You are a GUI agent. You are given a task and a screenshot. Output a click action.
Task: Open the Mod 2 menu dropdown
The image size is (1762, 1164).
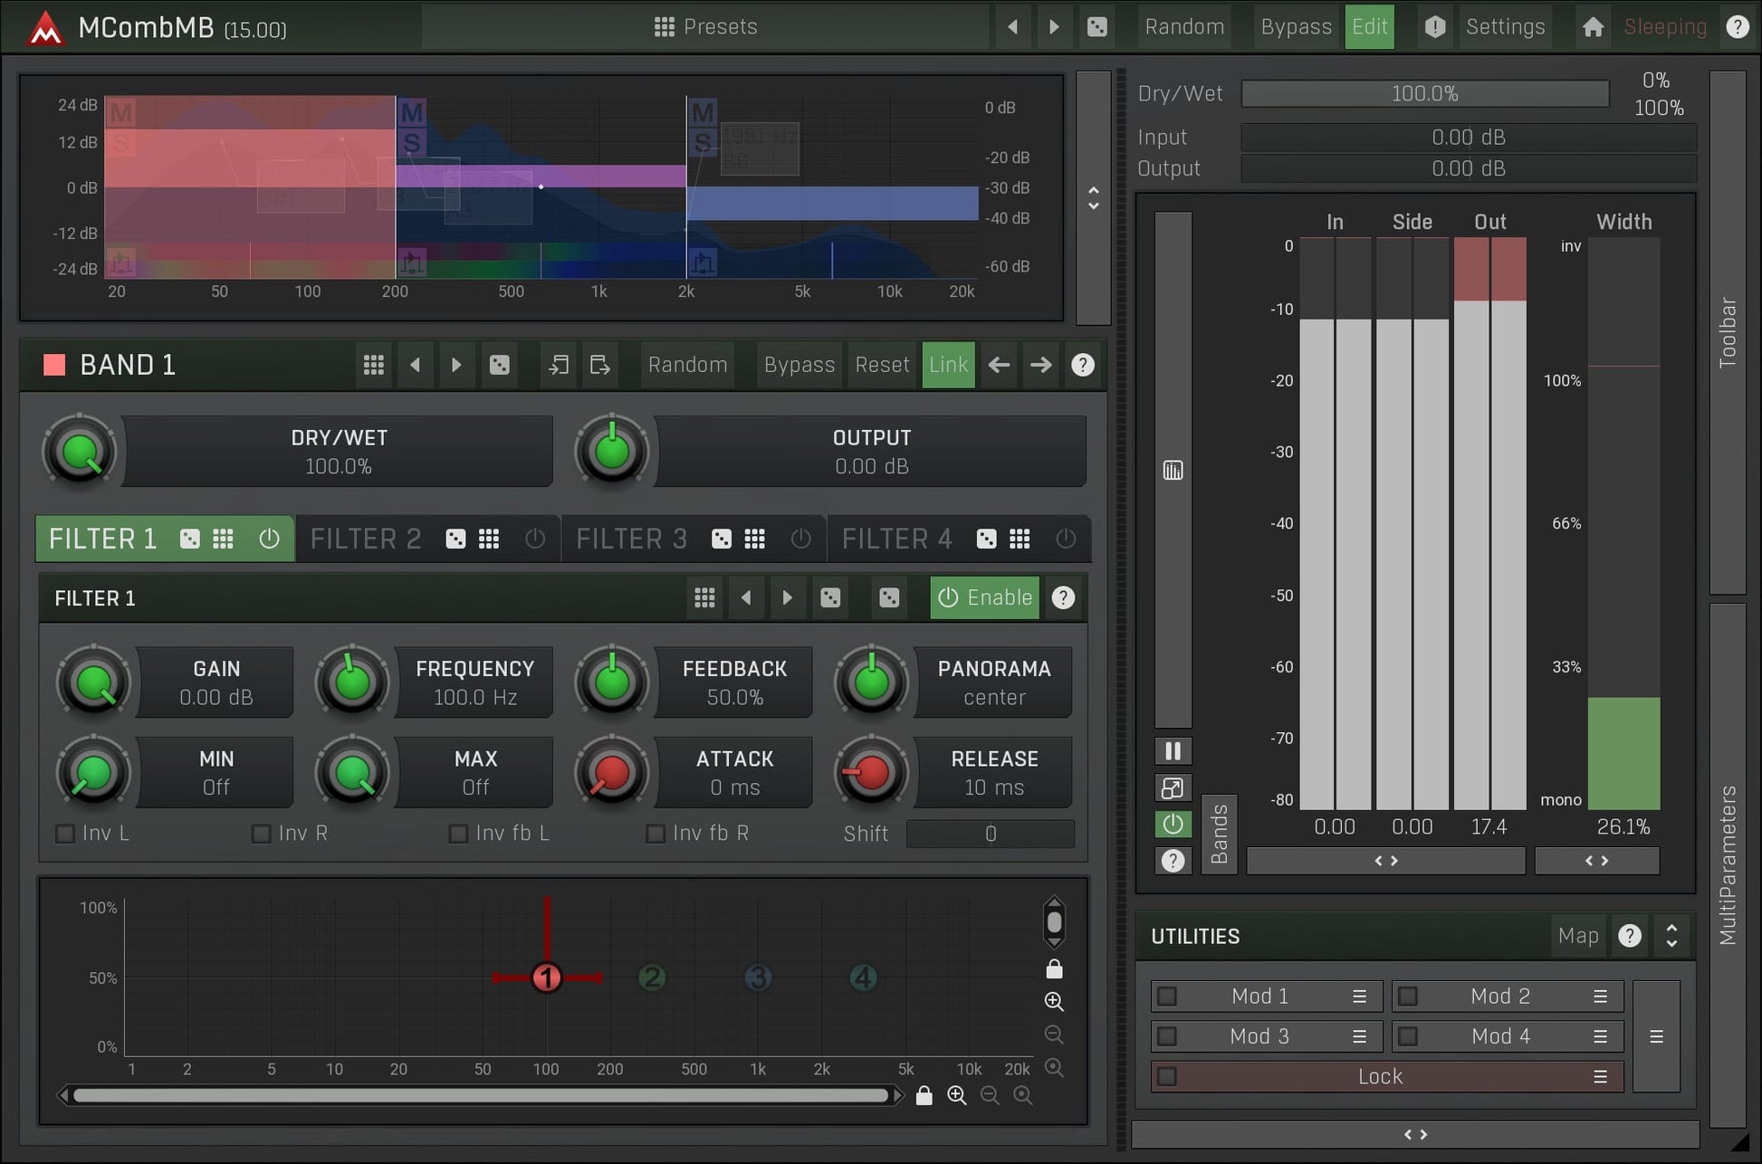point(1600,996)
